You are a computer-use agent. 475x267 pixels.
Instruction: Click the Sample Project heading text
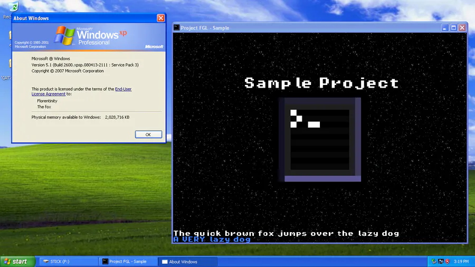pyautogui.click(x=322, y=83)
